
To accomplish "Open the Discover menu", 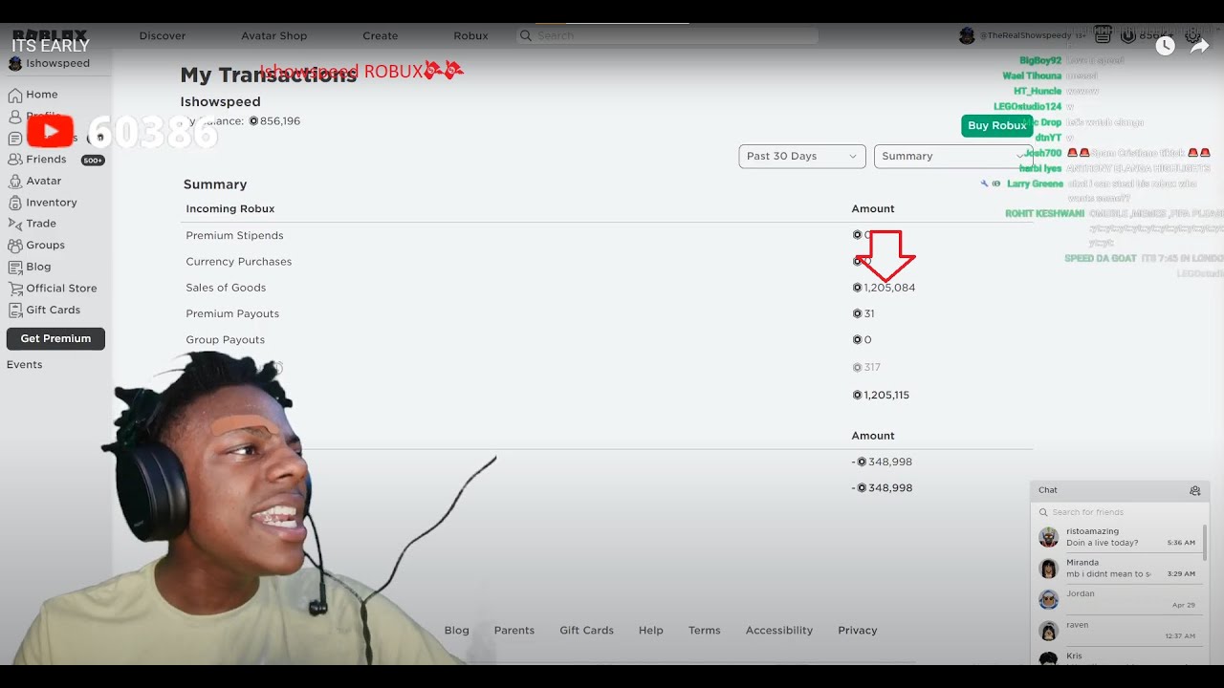I will pos(163,35).
